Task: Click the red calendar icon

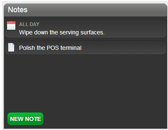Action: [11, 26]
